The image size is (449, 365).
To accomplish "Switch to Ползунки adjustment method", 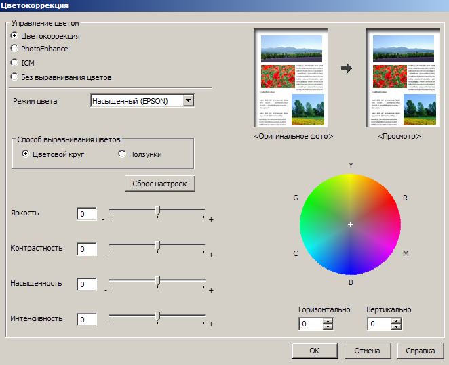I will [x=122, y=154].
